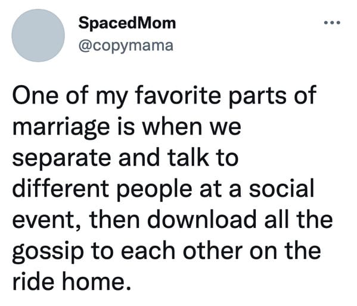Click the words "ride home." at tweet end
Image resolution: width=357 pixels, height=306 pixels.
pyautogui.click(x=72, y=281)
